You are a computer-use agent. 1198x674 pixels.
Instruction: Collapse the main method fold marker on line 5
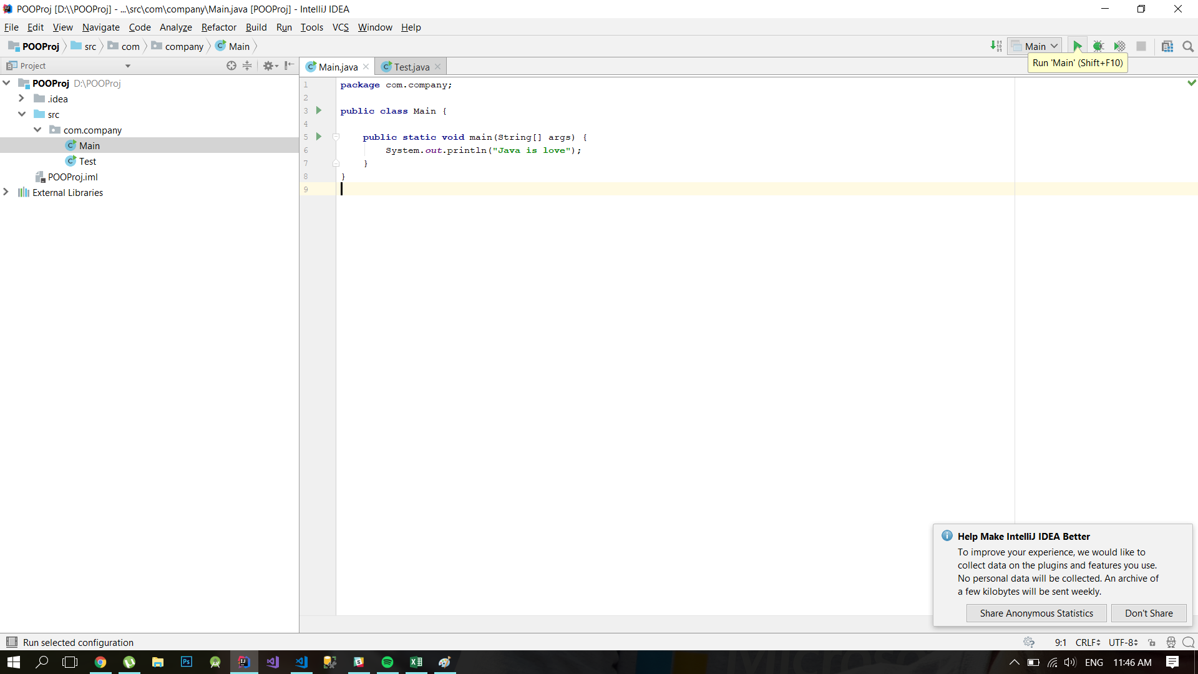(336, 137)
